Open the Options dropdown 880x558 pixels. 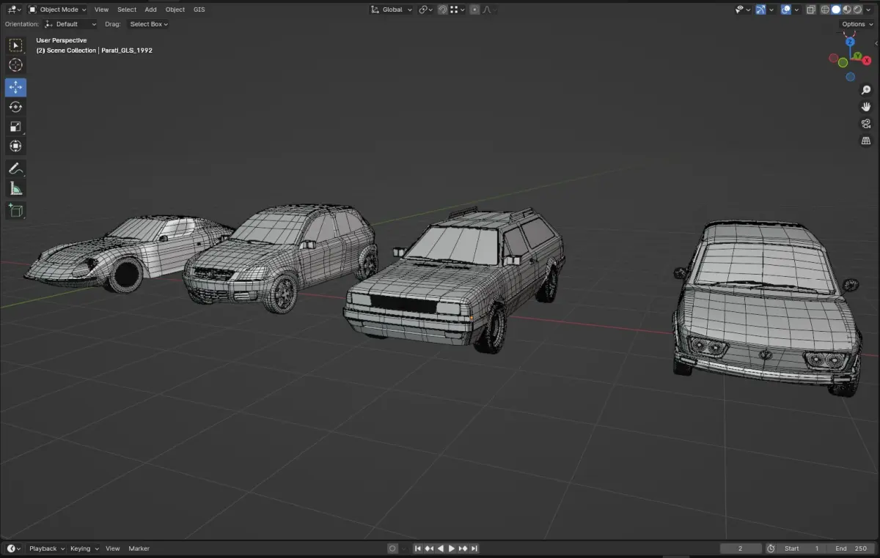point(857,24)
